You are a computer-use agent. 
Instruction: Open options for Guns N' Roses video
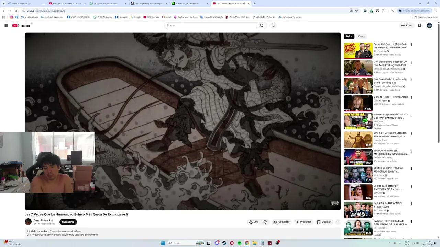411,97
